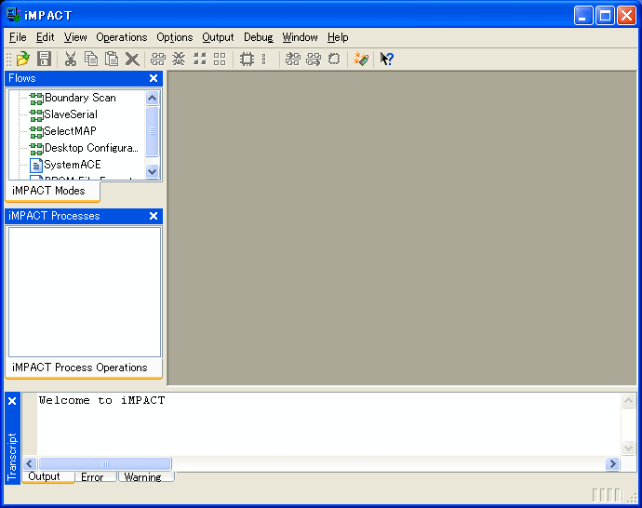Click the Open file toolbar icon

point(23,60)
